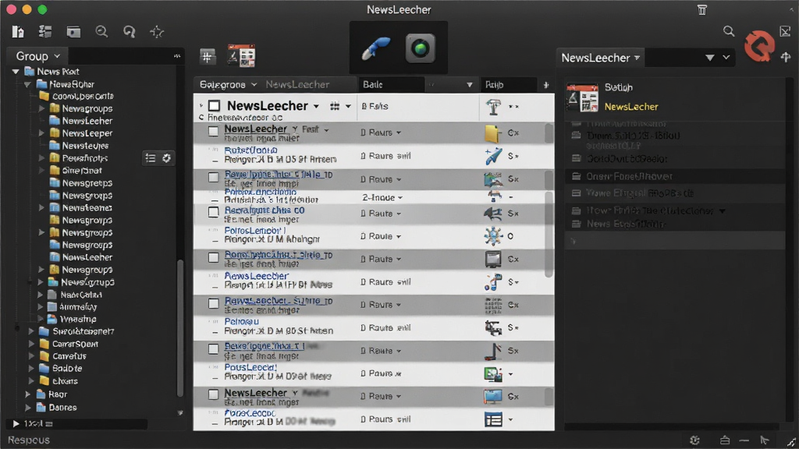The image size is (799, 449).
Task: Click the T-shaped tool icon in header
Action: (x=493, y=107)
